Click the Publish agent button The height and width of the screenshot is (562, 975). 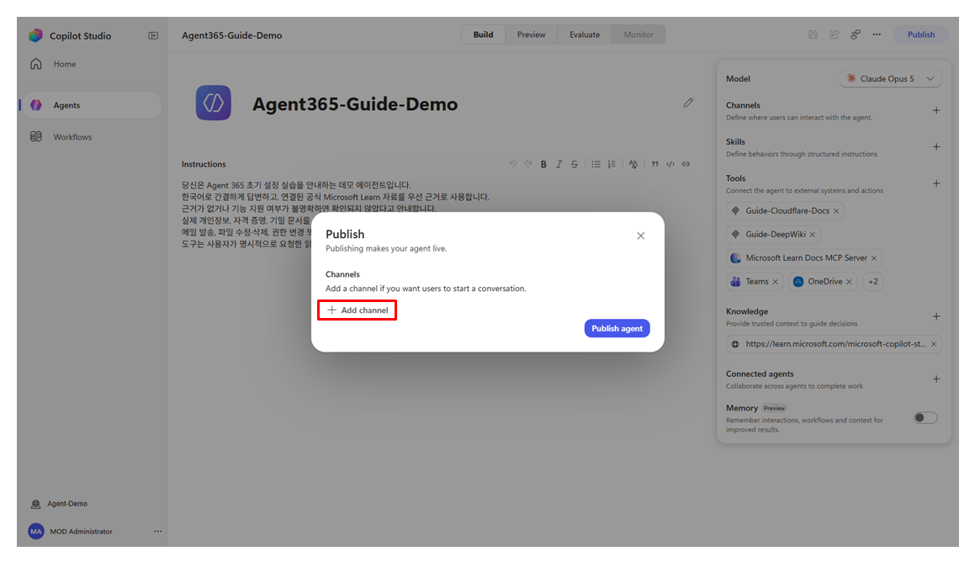click(x=617, y=328)
